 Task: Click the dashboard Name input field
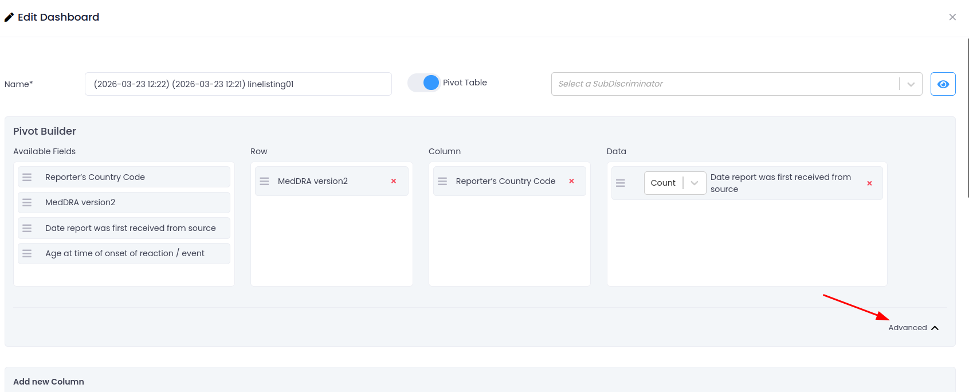pos(238,84)
